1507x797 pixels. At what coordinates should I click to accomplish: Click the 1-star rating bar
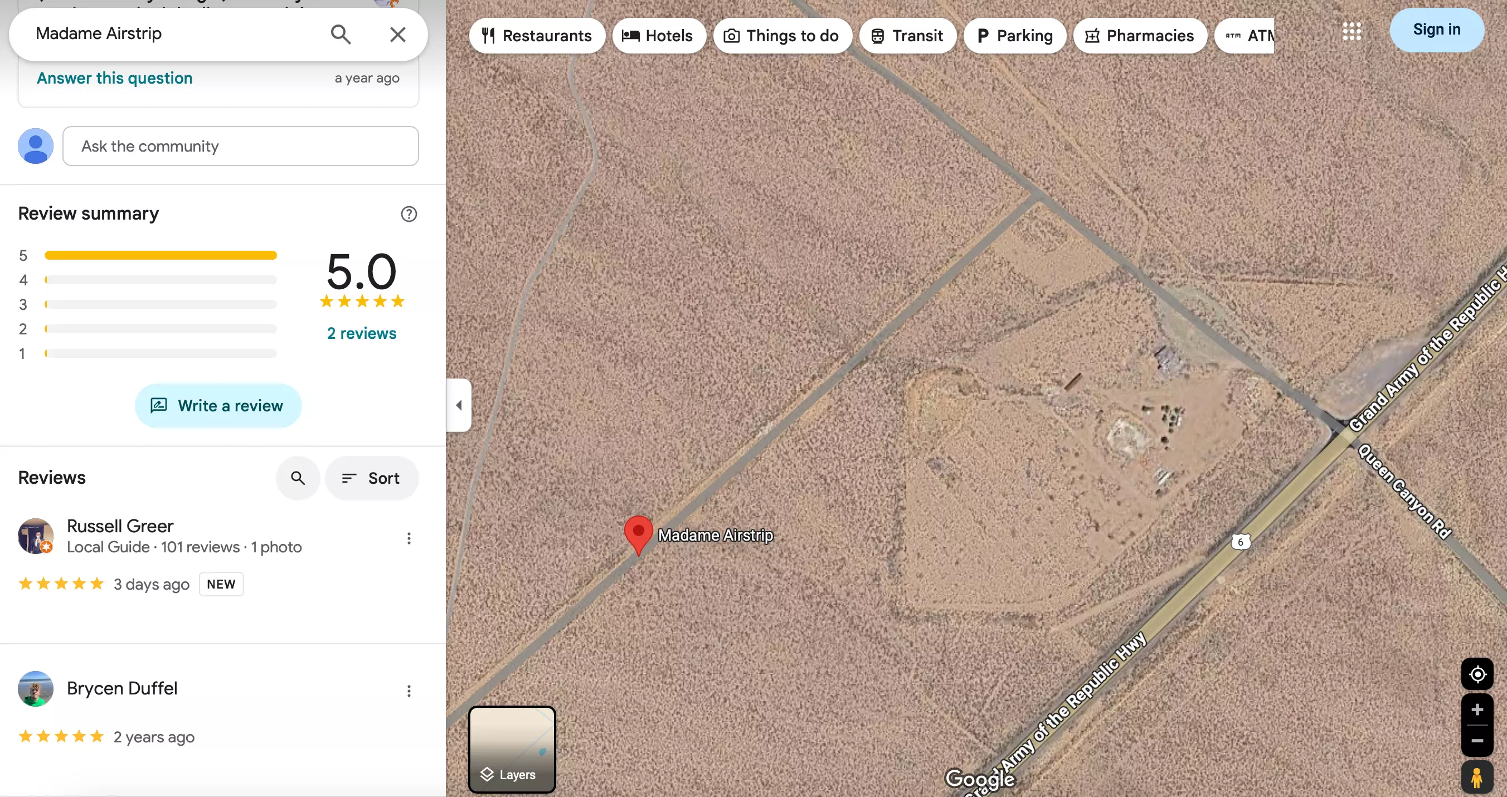[161, 353]
